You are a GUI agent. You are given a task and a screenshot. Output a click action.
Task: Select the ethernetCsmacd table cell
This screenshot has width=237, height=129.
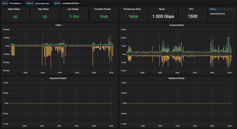pos(217,13)
